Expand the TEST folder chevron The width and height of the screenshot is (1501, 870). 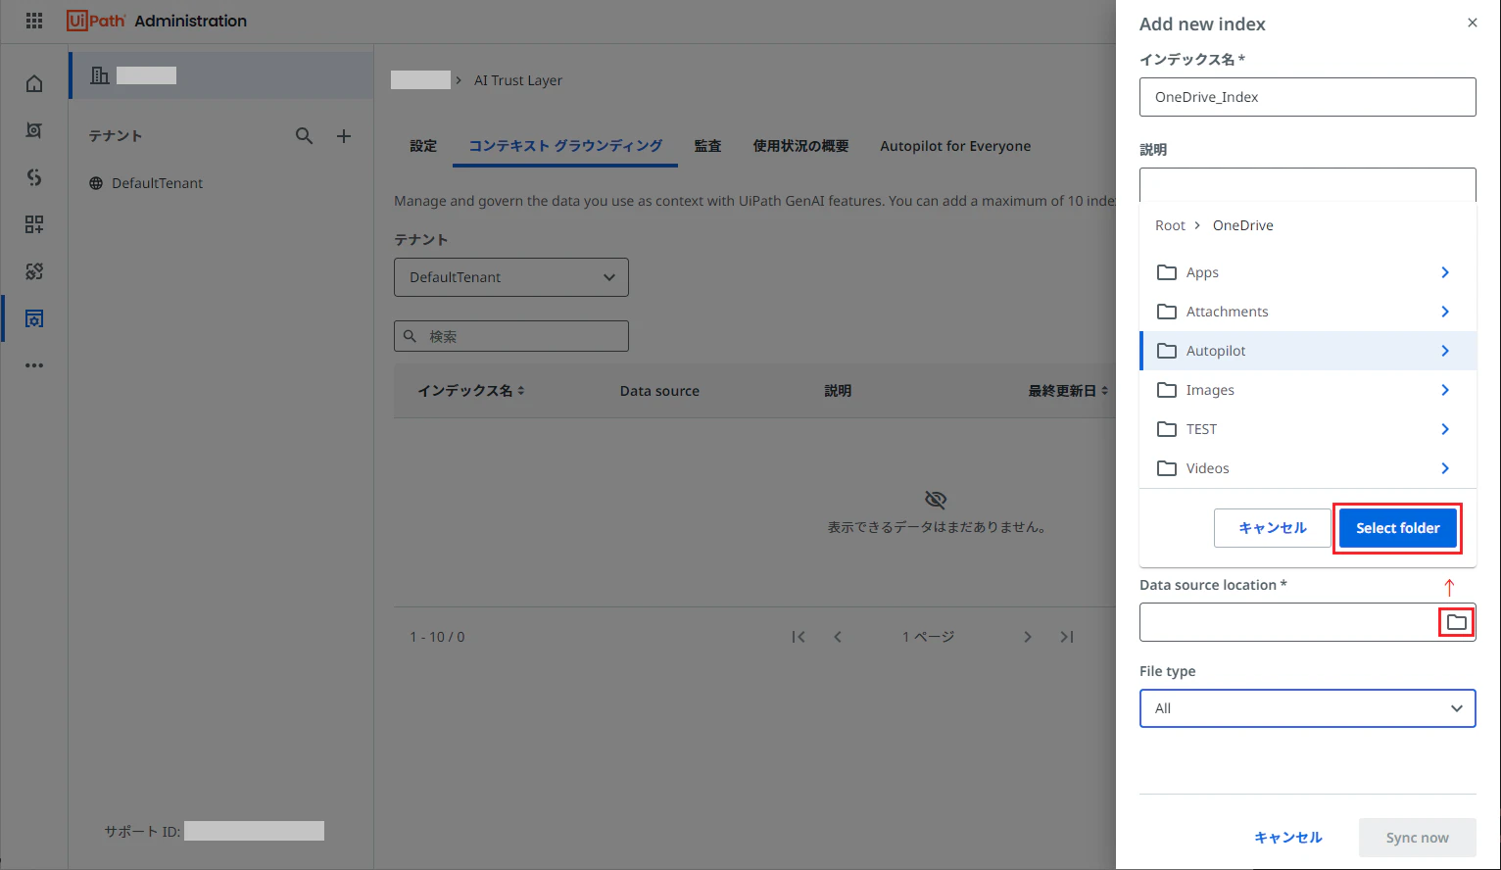point(1445,429)
